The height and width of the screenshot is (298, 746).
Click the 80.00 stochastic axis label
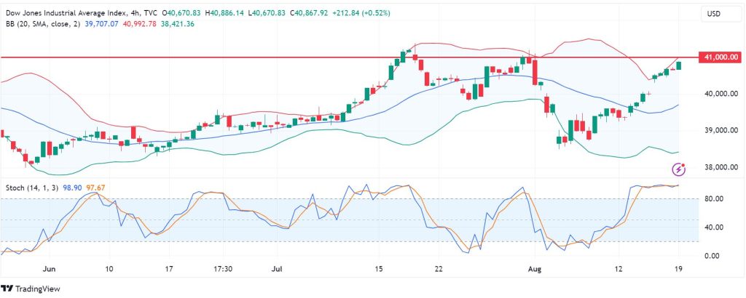713,198
